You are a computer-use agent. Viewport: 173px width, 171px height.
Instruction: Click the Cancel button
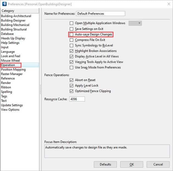click(x=158, y=164)
